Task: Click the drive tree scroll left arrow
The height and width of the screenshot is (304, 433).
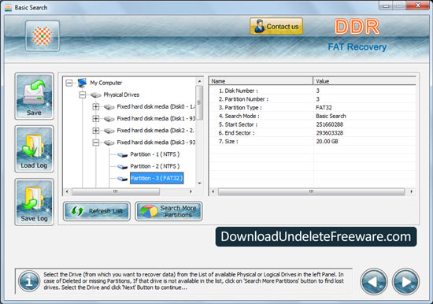Action: tap(67, 191)
